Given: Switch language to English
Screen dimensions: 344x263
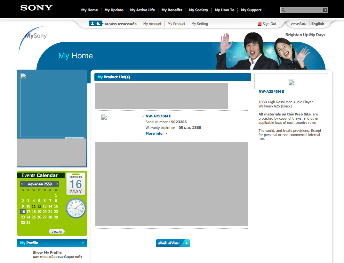Looking at the screenshot, I should tap(317, 24).
